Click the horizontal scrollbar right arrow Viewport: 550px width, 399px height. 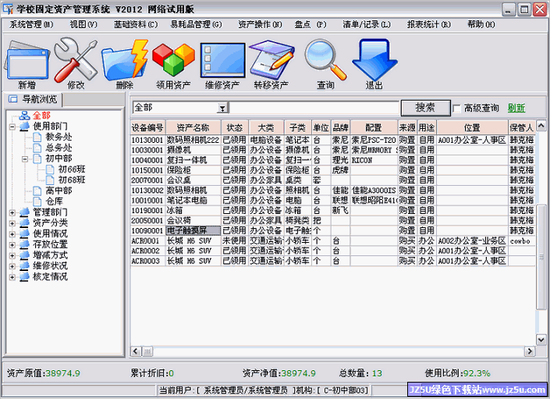tap(529, 351)
